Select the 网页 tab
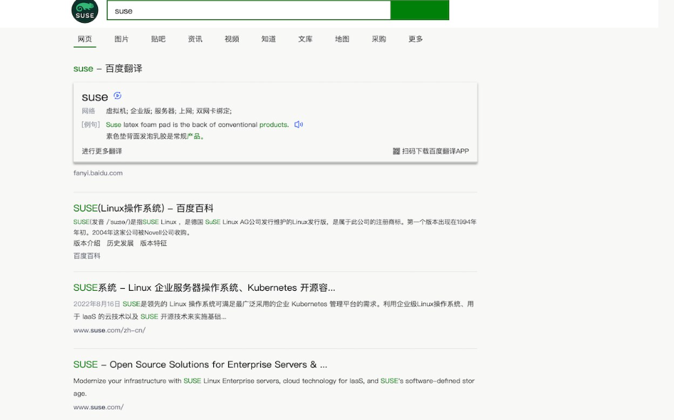 85,39
